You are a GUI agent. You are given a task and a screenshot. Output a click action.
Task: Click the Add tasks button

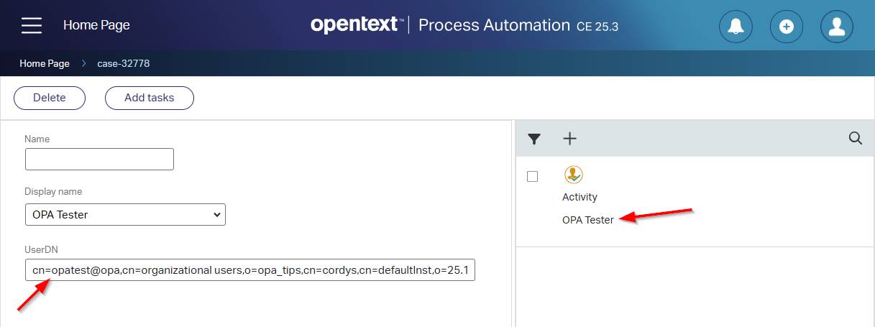[x=149, y=98]
